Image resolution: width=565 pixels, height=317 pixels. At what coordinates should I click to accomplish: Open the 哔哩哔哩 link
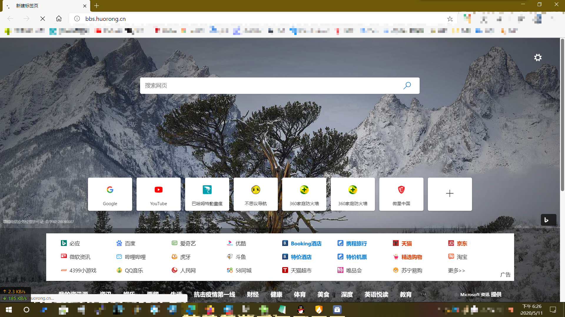coord(135,257)
